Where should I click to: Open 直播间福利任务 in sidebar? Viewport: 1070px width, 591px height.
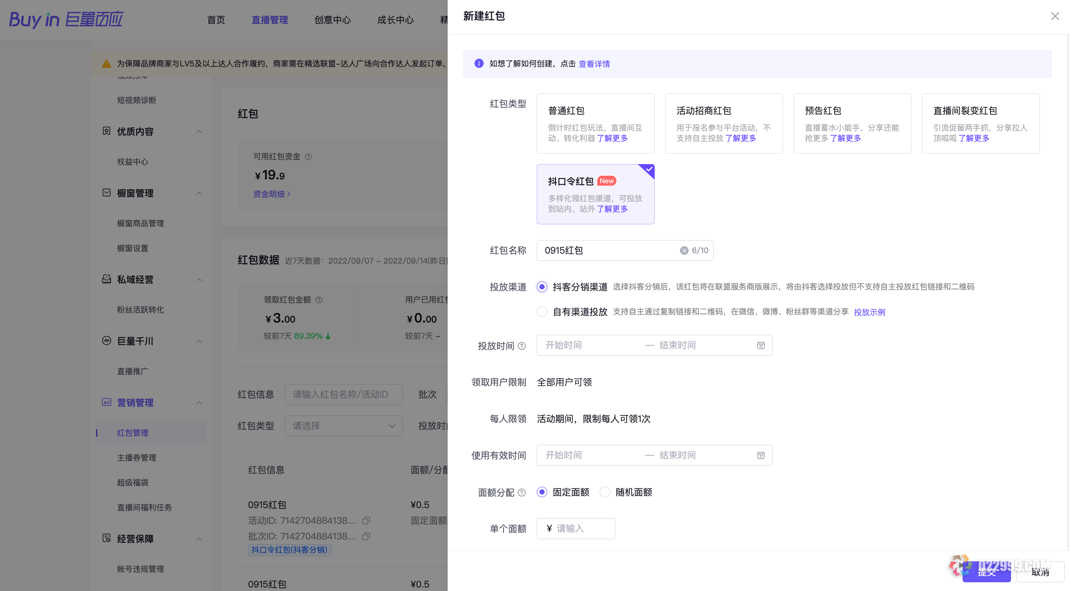[x=145, y=508]
